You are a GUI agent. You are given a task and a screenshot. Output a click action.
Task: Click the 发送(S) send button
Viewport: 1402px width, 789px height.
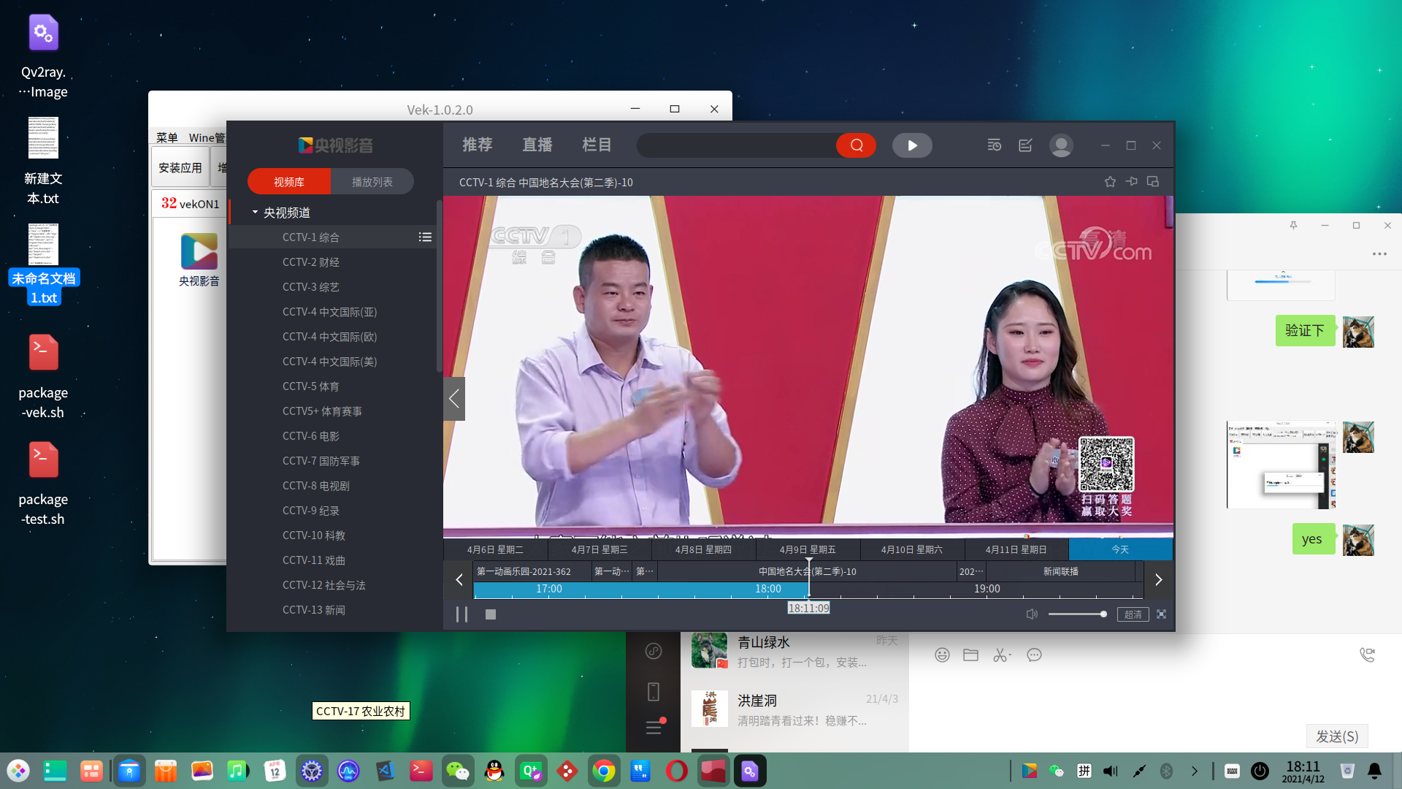[x=1336, y=736]
